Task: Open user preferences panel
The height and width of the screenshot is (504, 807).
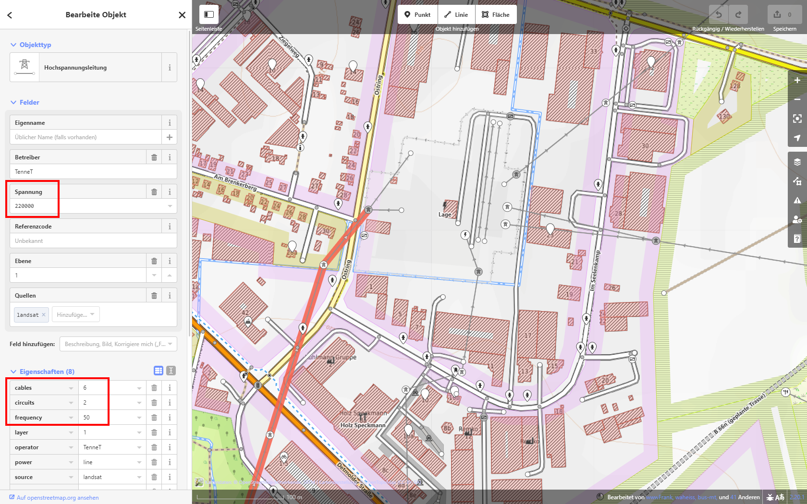Action: pyautogui.click(x=797, y=219)
